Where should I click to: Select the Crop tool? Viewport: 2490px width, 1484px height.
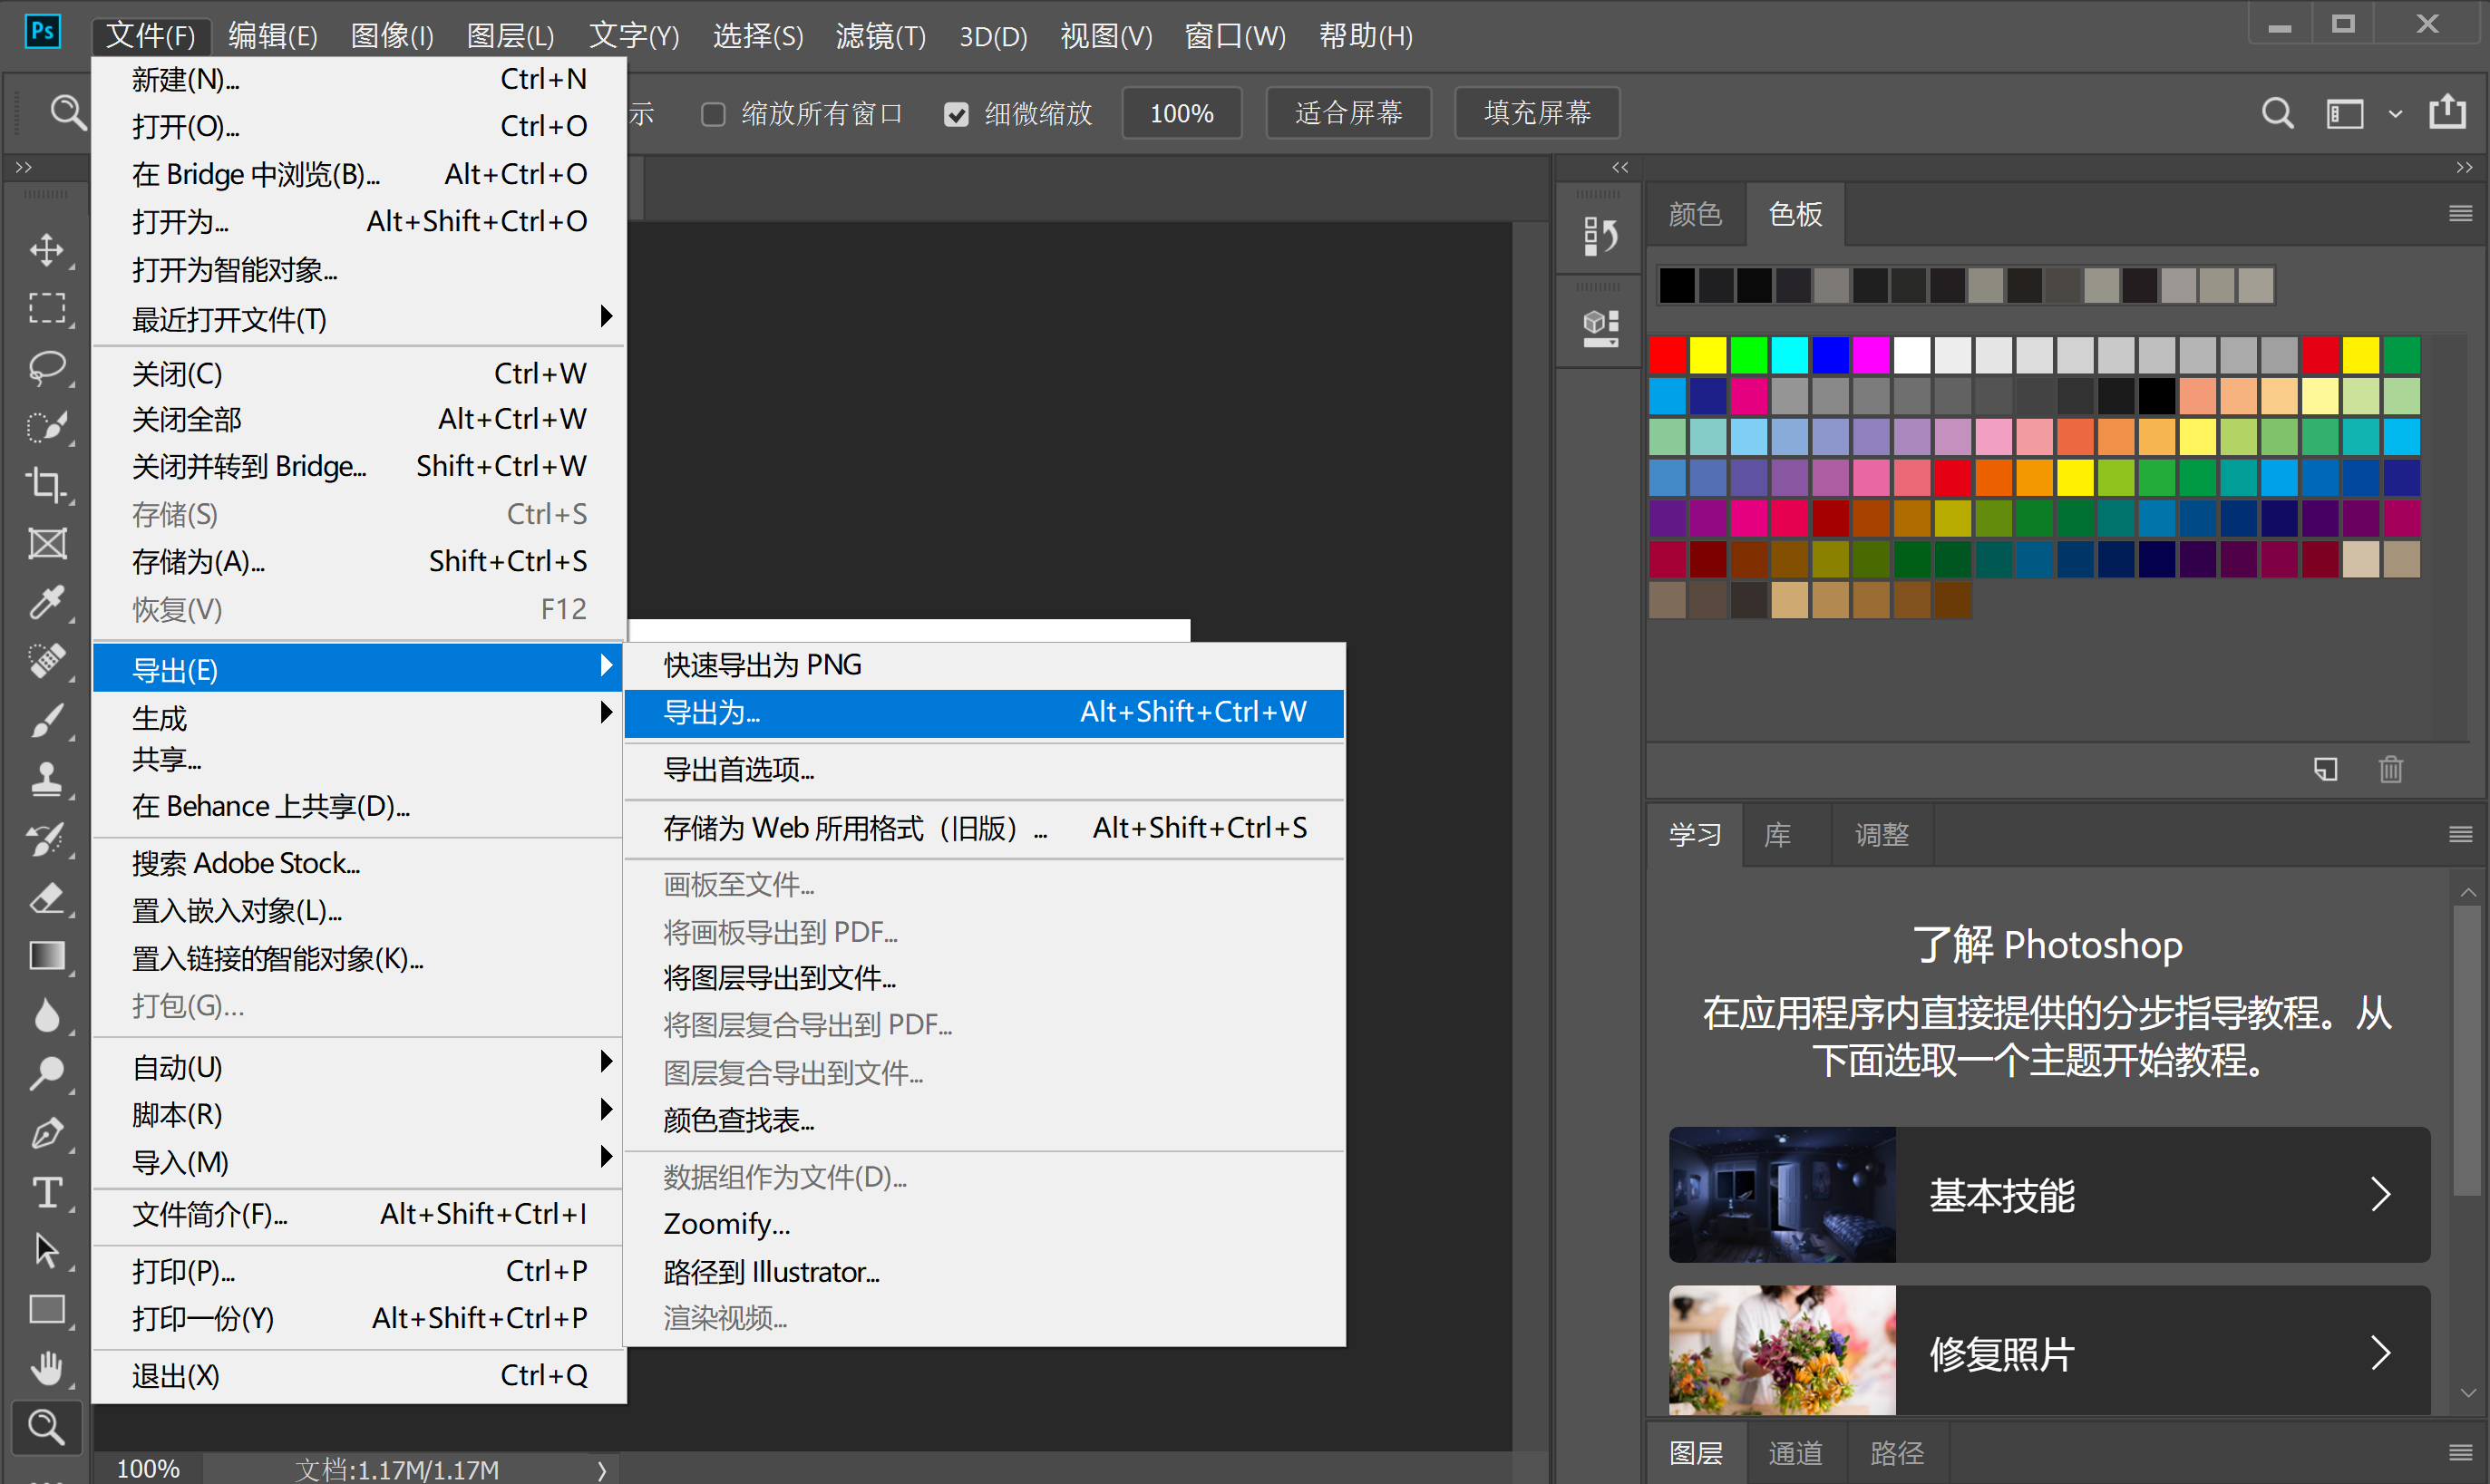47,485
